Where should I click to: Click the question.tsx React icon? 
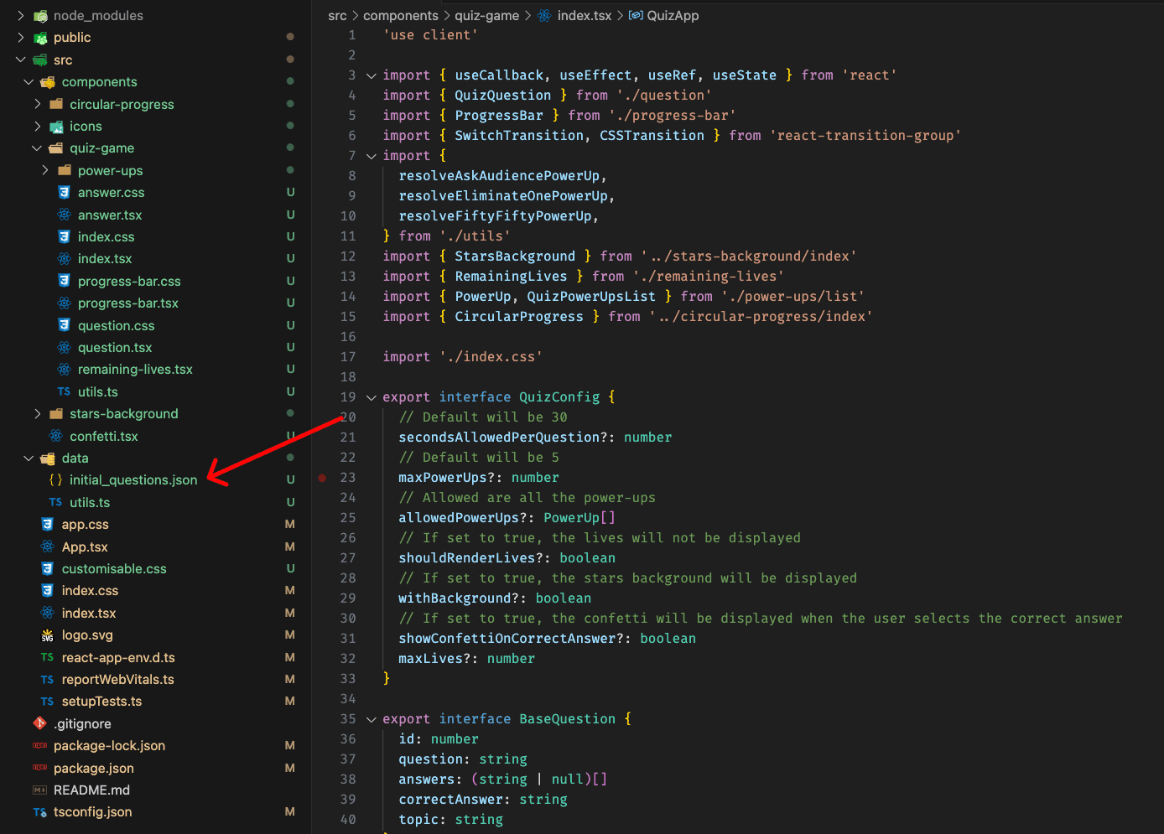(64, 347)
